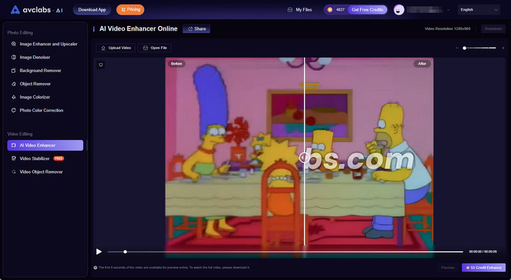Image resolution: width=511 pixels, height=280 pixels.
Task: Click the credits coin icon
Action: (330, 10)
